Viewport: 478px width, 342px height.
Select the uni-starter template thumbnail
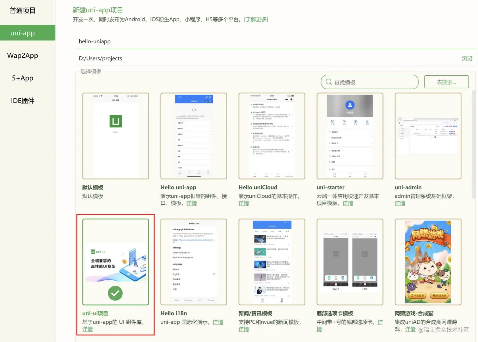pos(350,136)
